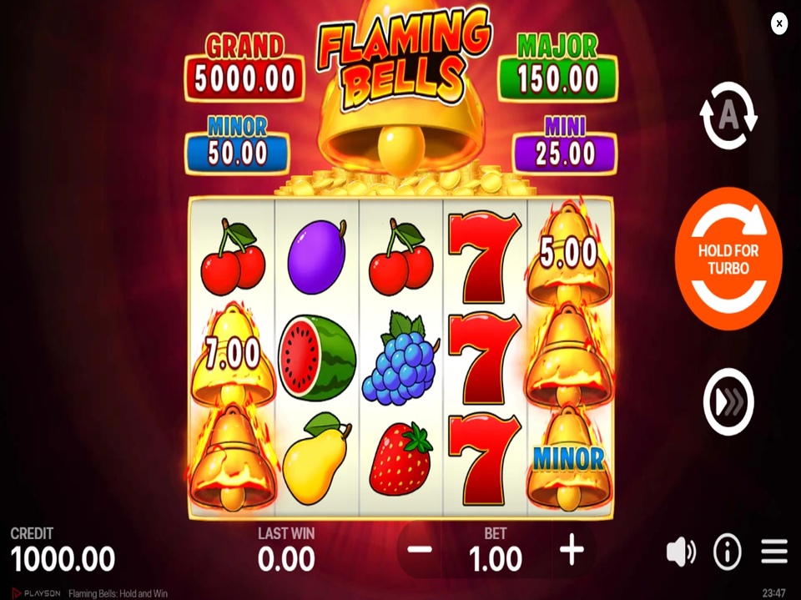Close the game with X button

[779, 23]
